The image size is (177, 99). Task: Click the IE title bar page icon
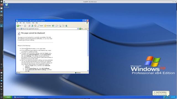point(17,21)
